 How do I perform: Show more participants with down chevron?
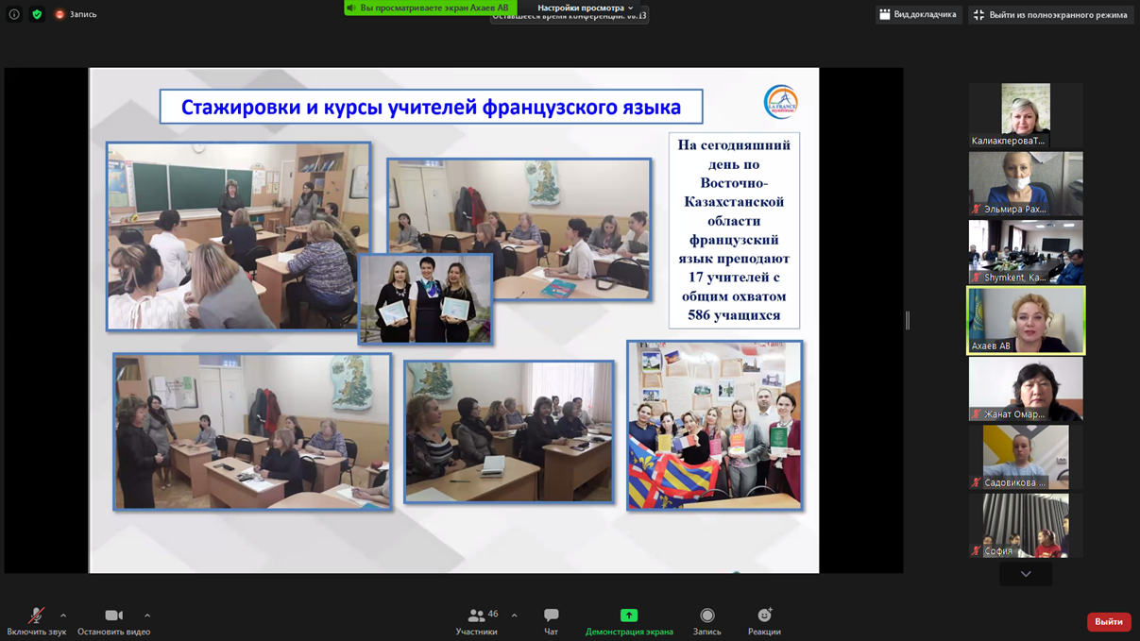[1026, 573]
